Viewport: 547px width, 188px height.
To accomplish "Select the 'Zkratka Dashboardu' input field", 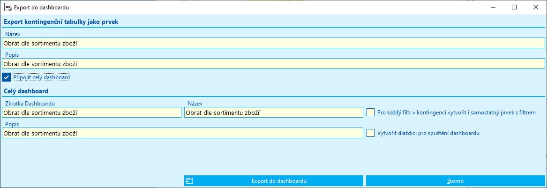I will pyautogui.click(x=91, y=113).
